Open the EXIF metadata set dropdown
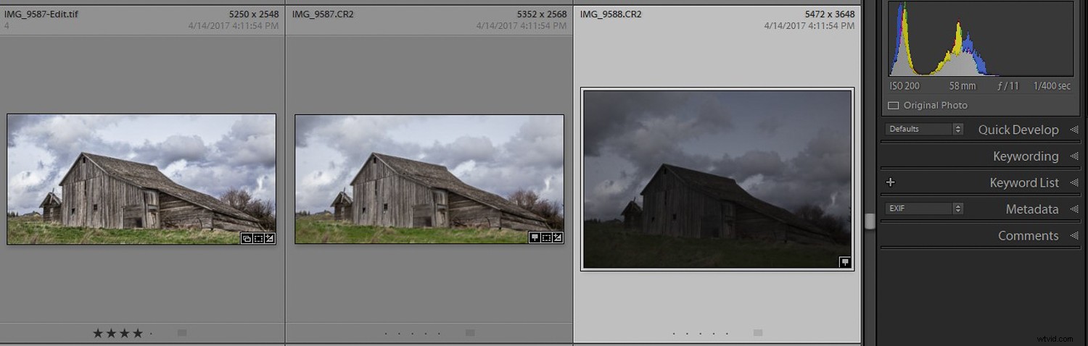The image size is (1088, 346). coord(924,208)
